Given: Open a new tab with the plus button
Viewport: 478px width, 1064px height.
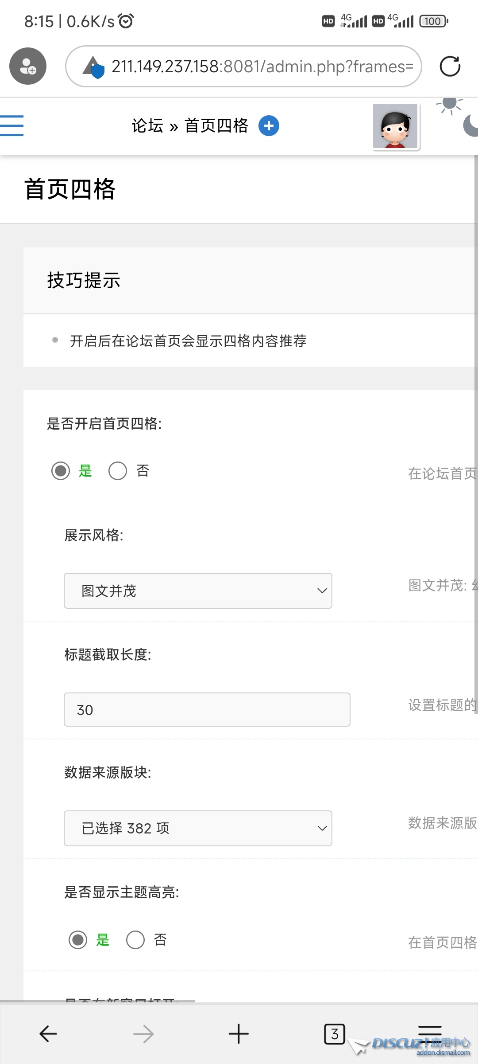Looking at the screenshot, I should tap(239, 1034).
